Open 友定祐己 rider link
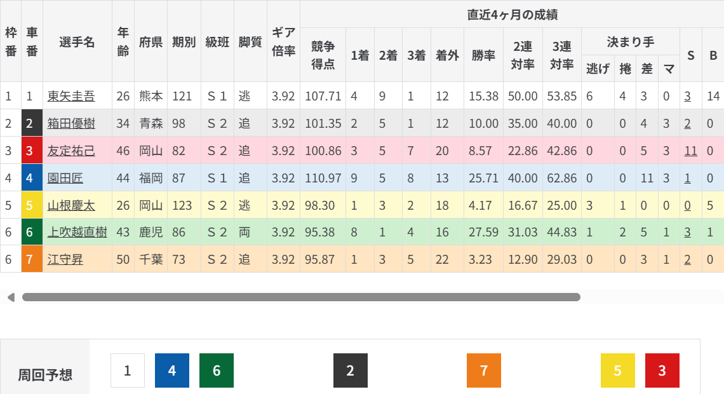The image size is (724, 394). (x=71, y=151)
